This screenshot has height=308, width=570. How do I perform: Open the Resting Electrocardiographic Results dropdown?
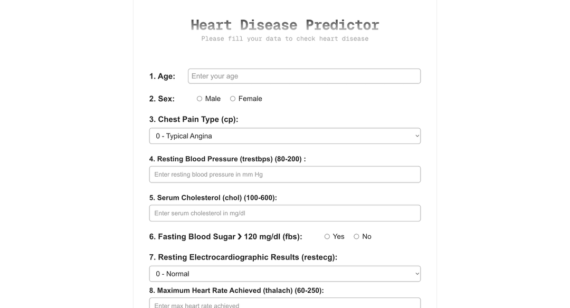click(x=285, y=273)
